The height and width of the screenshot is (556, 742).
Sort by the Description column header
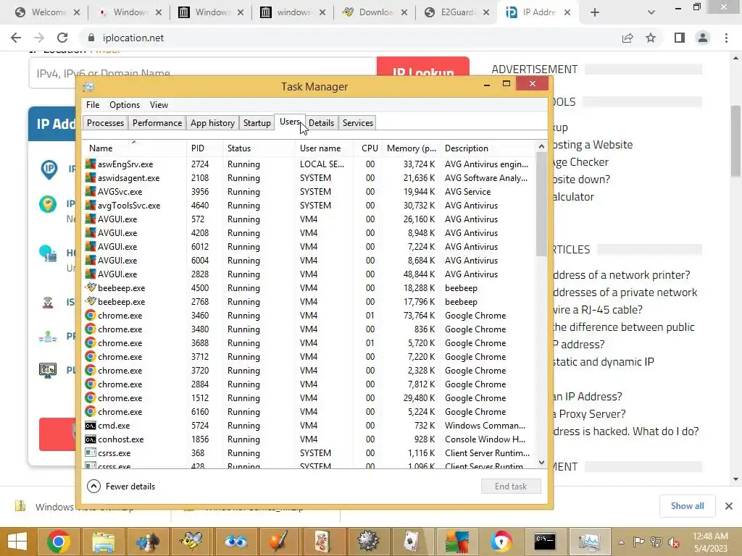pos(488,148)
